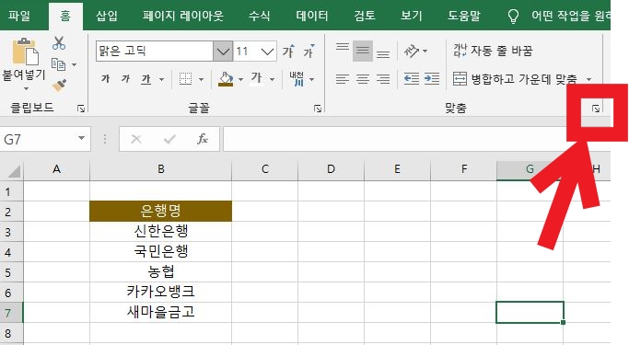
Task: Align text to middle of cell
Action: (x=363, y=51)
